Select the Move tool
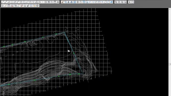171x96 pixels. pyautogui.click(x=78, y=2)
